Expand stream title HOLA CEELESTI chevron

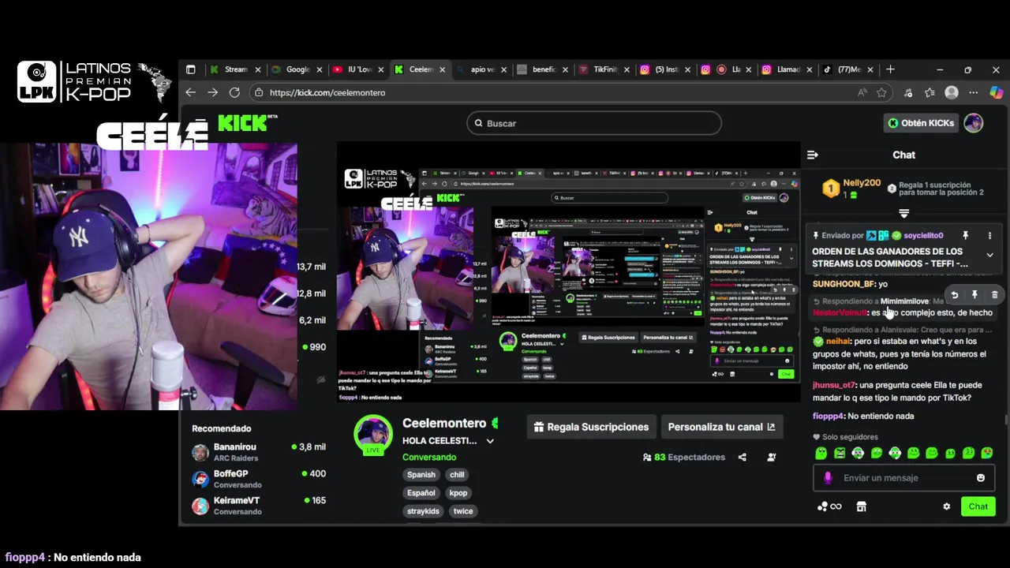pos(490,441)
